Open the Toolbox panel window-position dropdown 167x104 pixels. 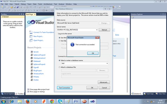point(19,14)
